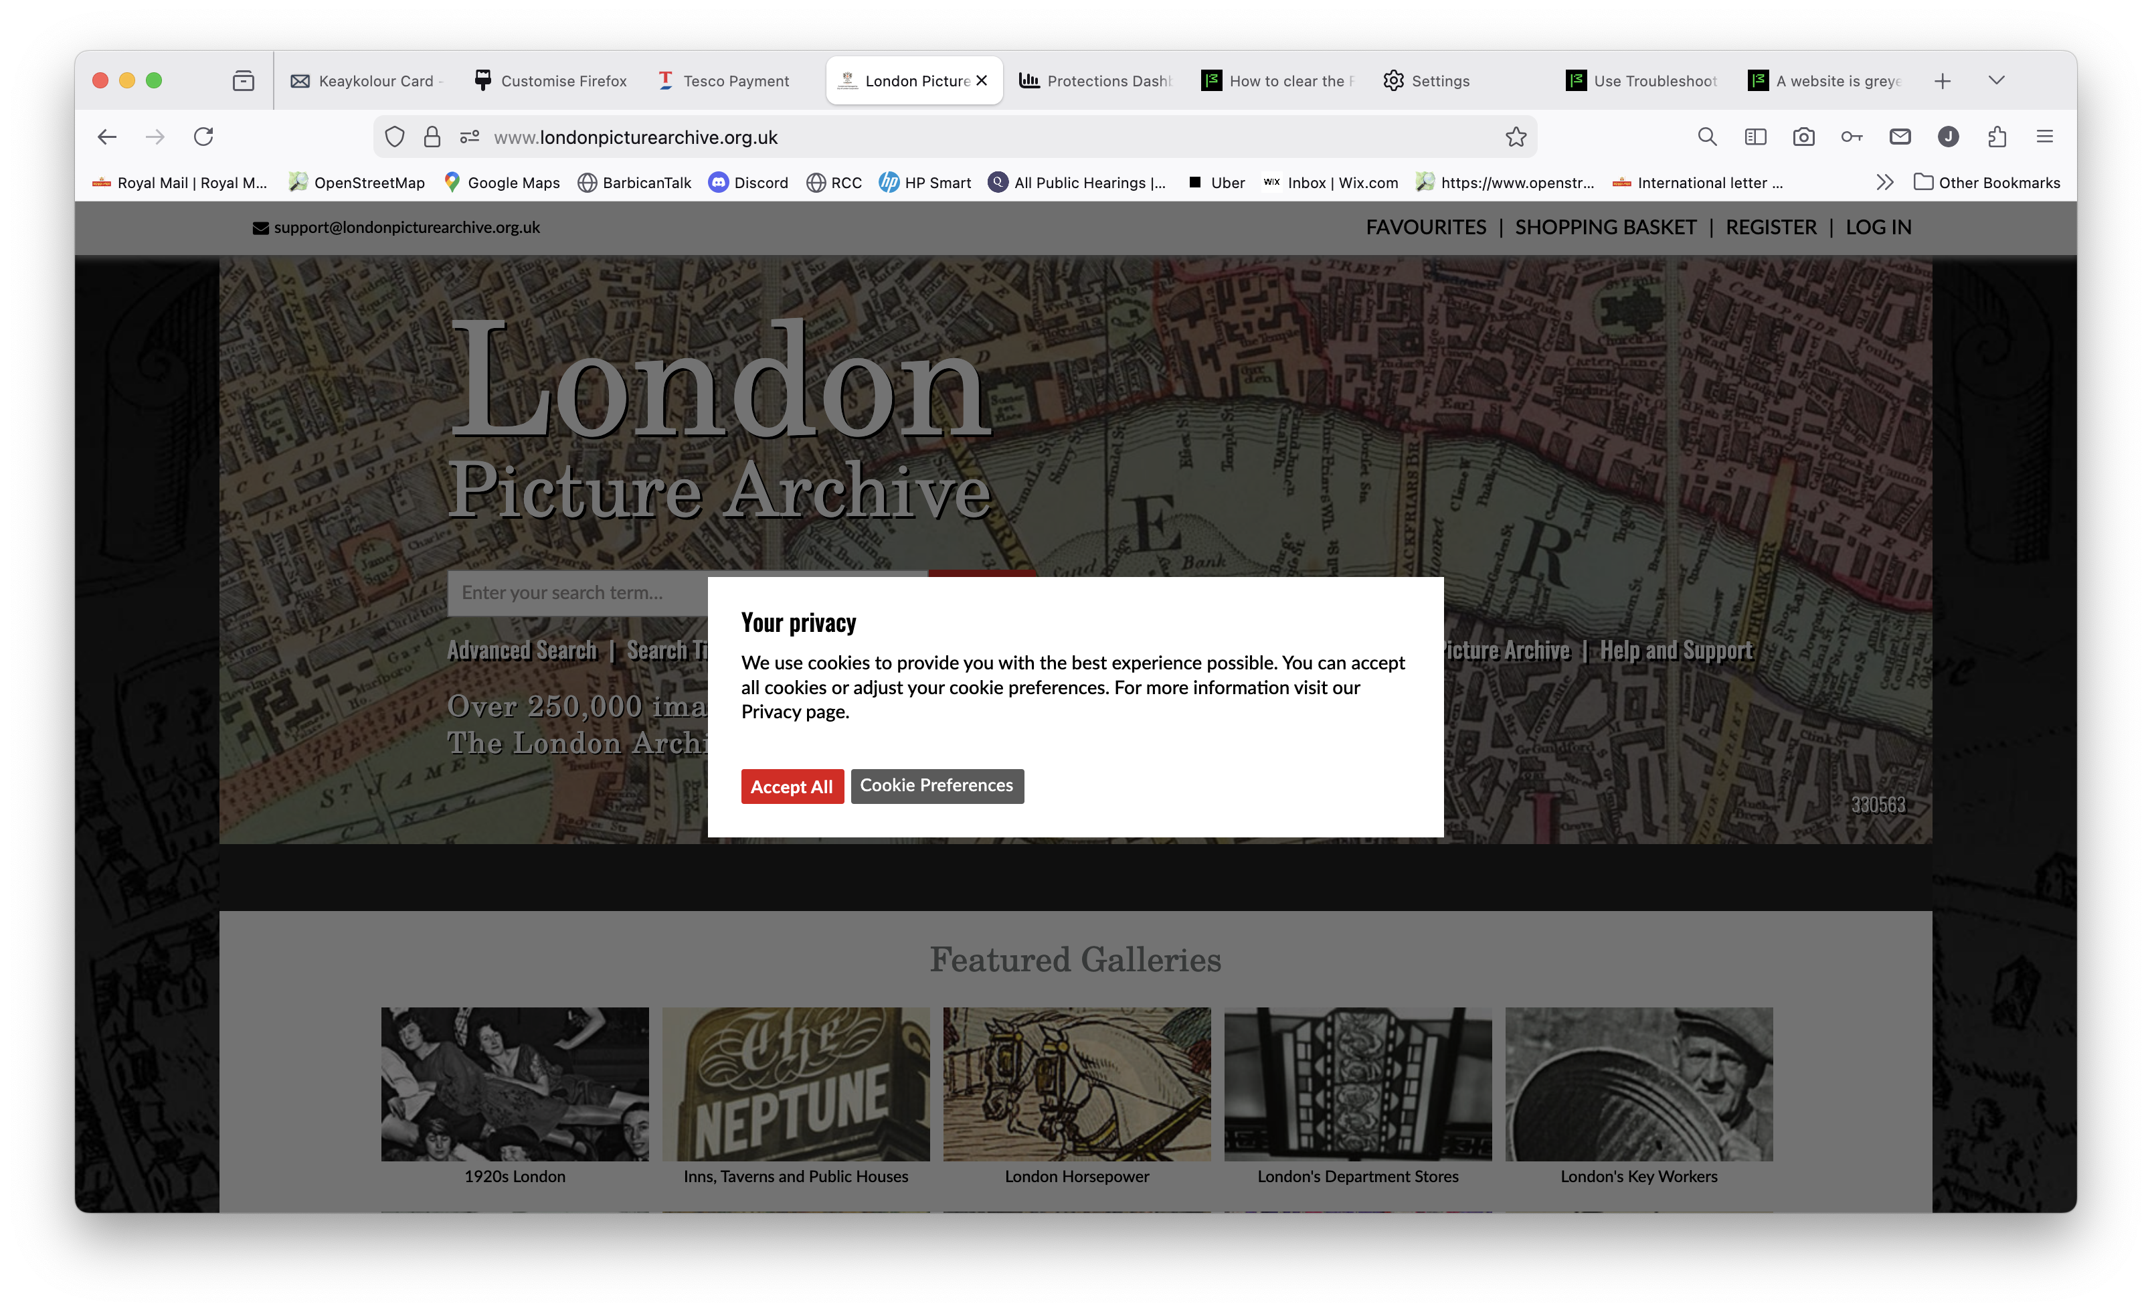This screenshot has width=2152, height=1312.
Task: Open the London Horsepower gallery thumbnail
Action: click(x=1076, y=1084)
